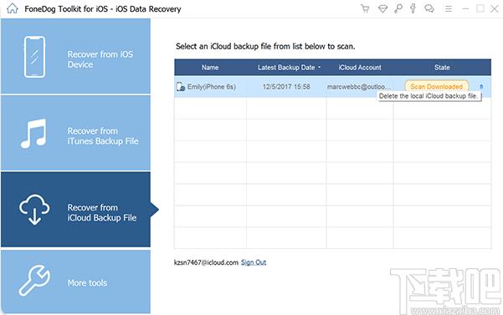
Task: Open the hamburger menu icon
Action: coord(449,8)
